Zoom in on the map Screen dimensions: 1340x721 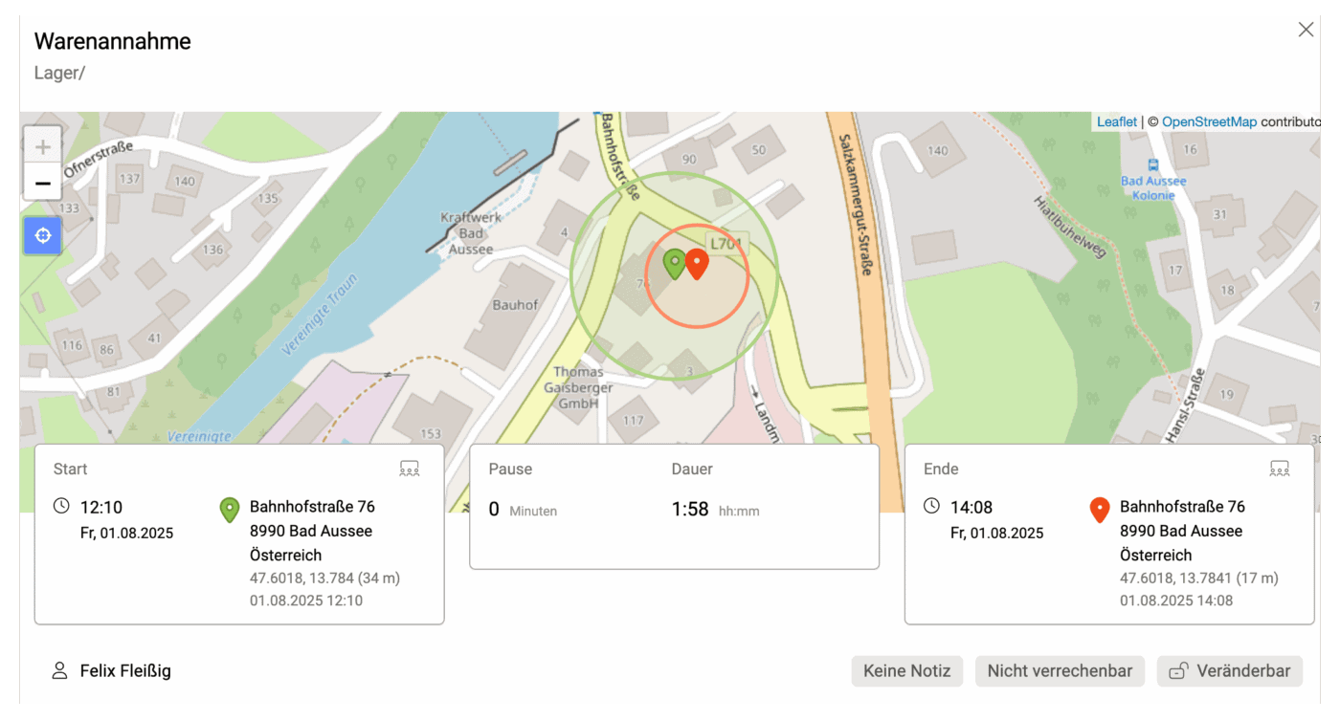42,147
